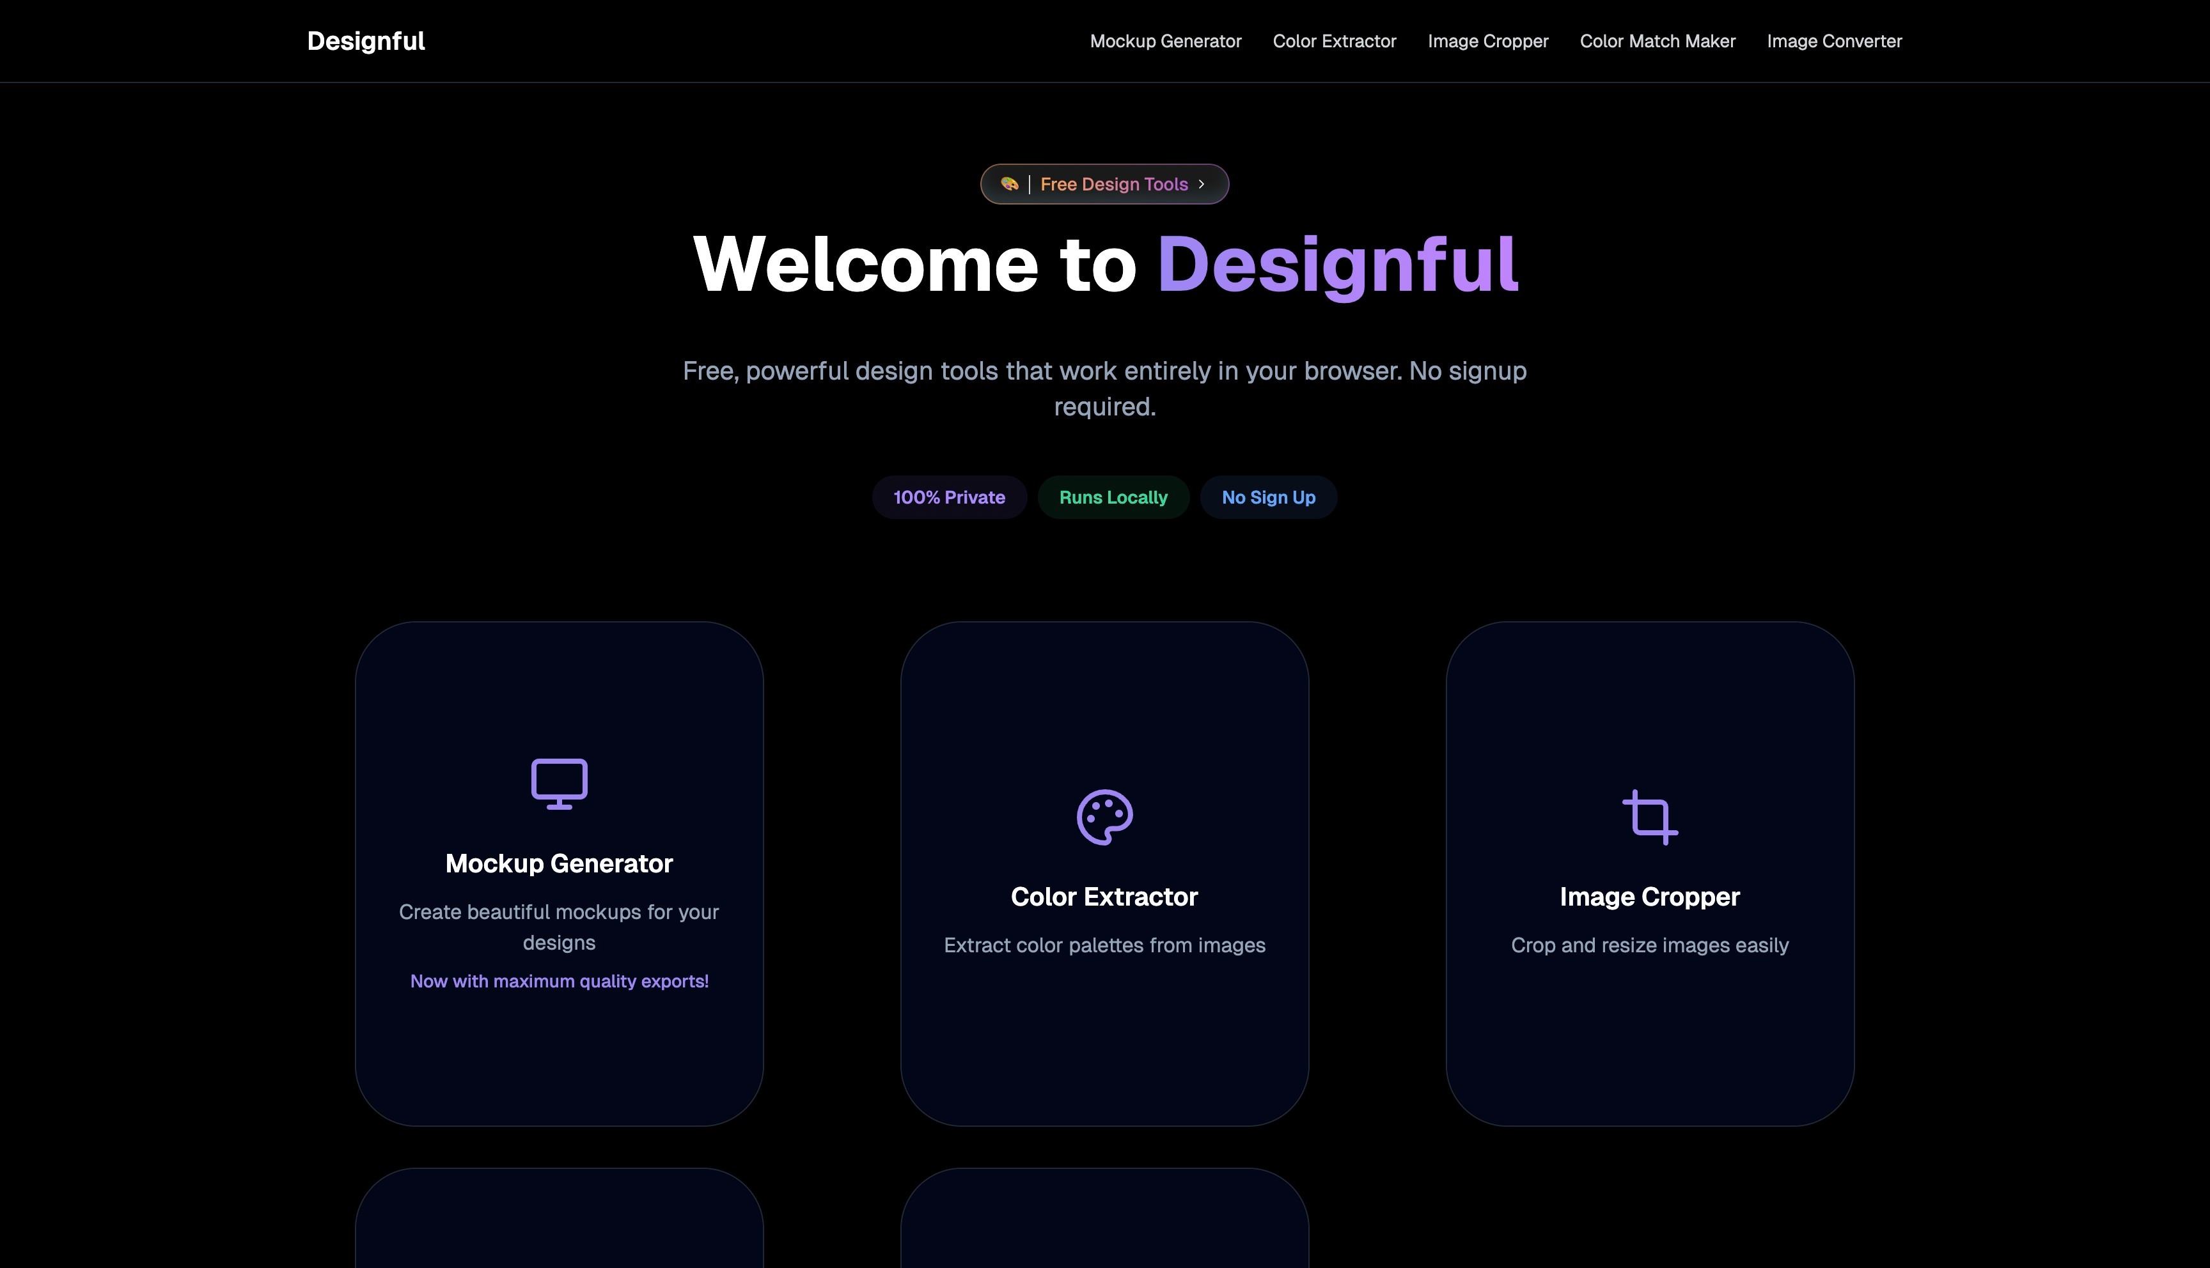The image size is (2210, 1268).
Task: Click the No Sign Up badge
Action: pyautogui.click(x=1268, y=497)
